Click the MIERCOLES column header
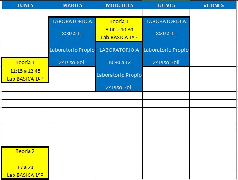 point(119,5)
